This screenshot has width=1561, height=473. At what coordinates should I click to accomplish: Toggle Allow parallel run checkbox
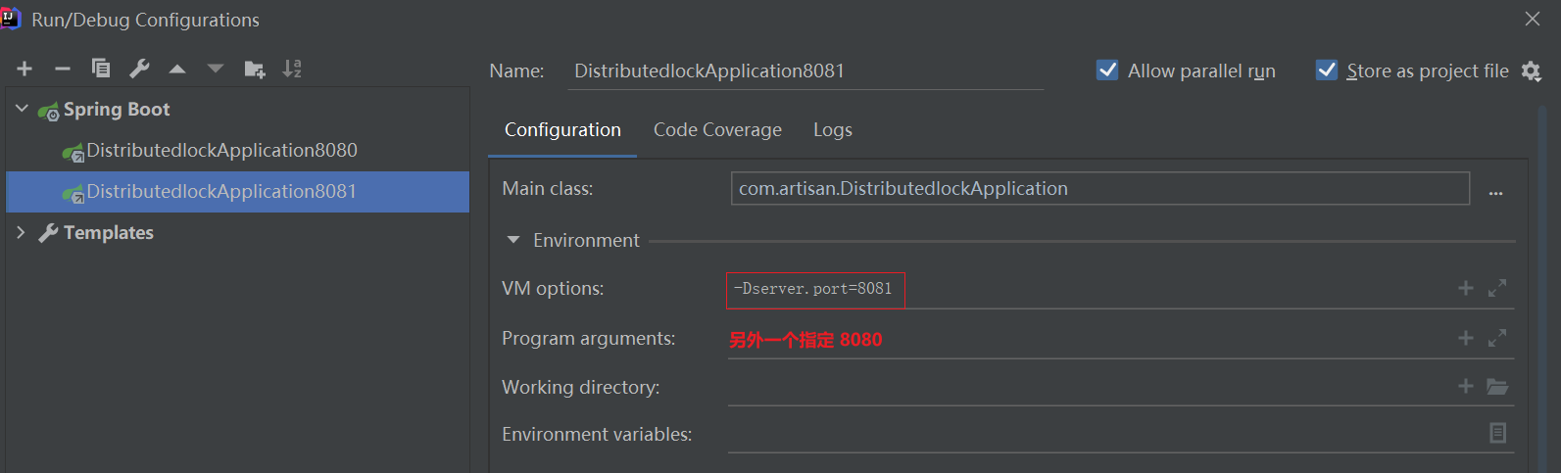pos(1107,71)
